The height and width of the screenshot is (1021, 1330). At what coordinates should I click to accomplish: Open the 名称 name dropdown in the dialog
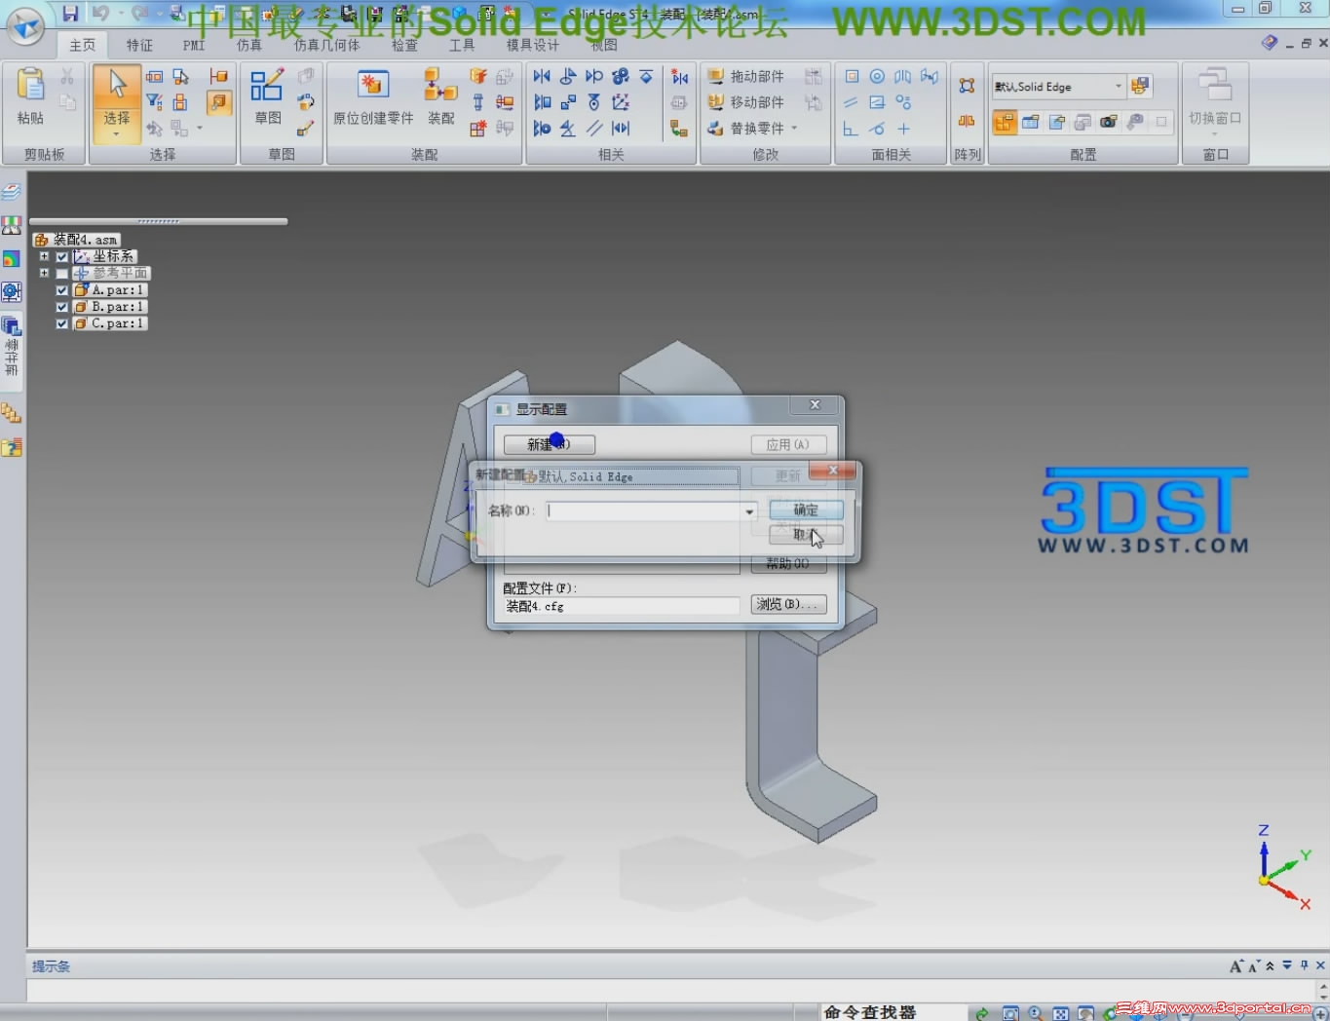[748, 510]
